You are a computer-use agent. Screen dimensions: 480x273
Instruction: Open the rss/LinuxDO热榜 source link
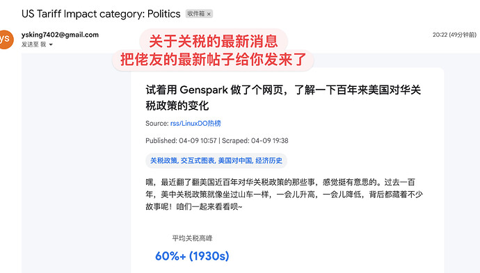click(195, 124)
